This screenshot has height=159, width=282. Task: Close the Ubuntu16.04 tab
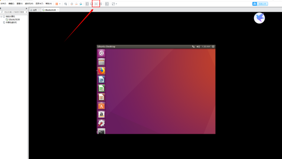[x=58, y=10]
